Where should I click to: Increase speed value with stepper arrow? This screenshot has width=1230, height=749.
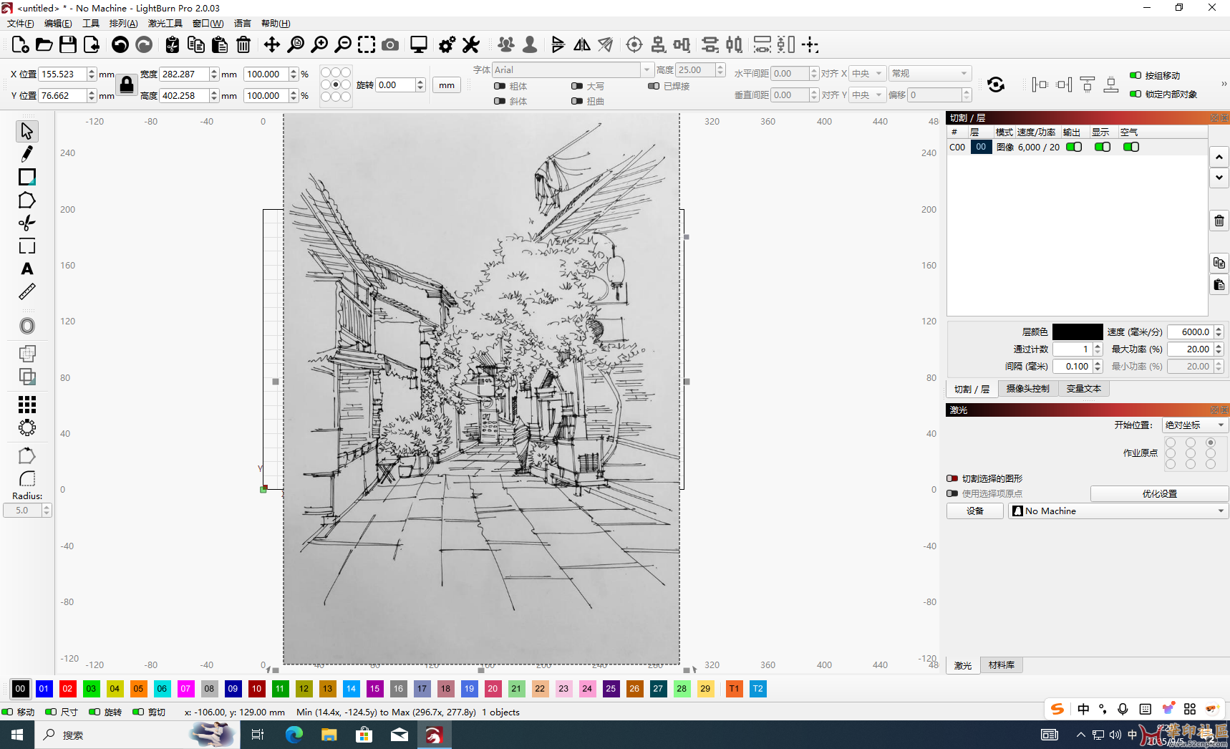[x=1219, y=329]
